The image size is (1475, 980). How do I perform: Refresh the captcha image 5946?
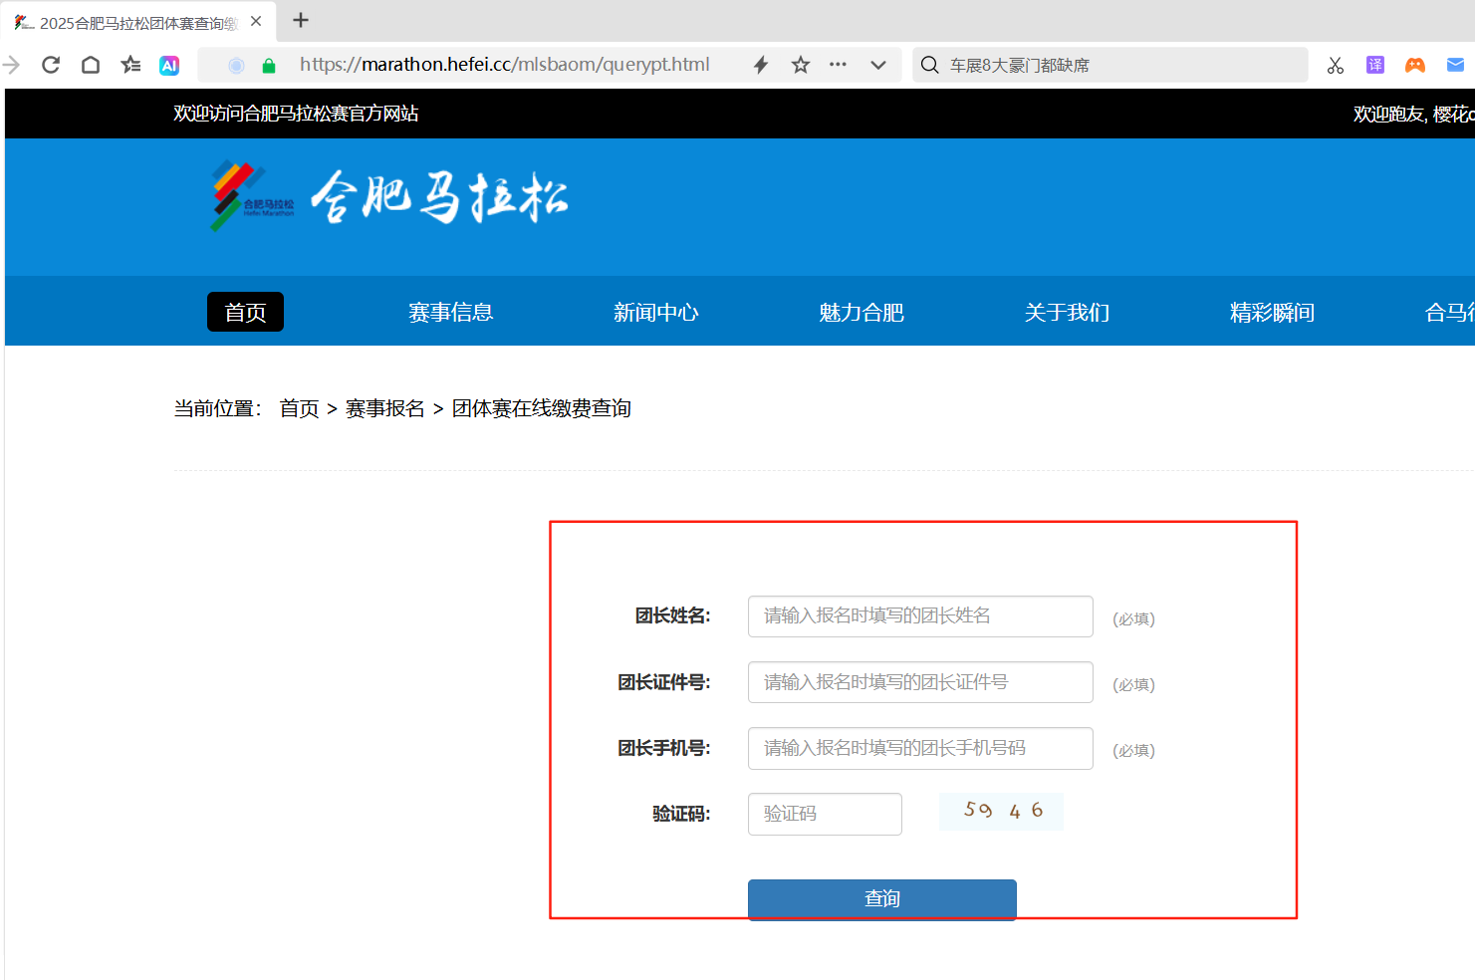coord(1001,811)
